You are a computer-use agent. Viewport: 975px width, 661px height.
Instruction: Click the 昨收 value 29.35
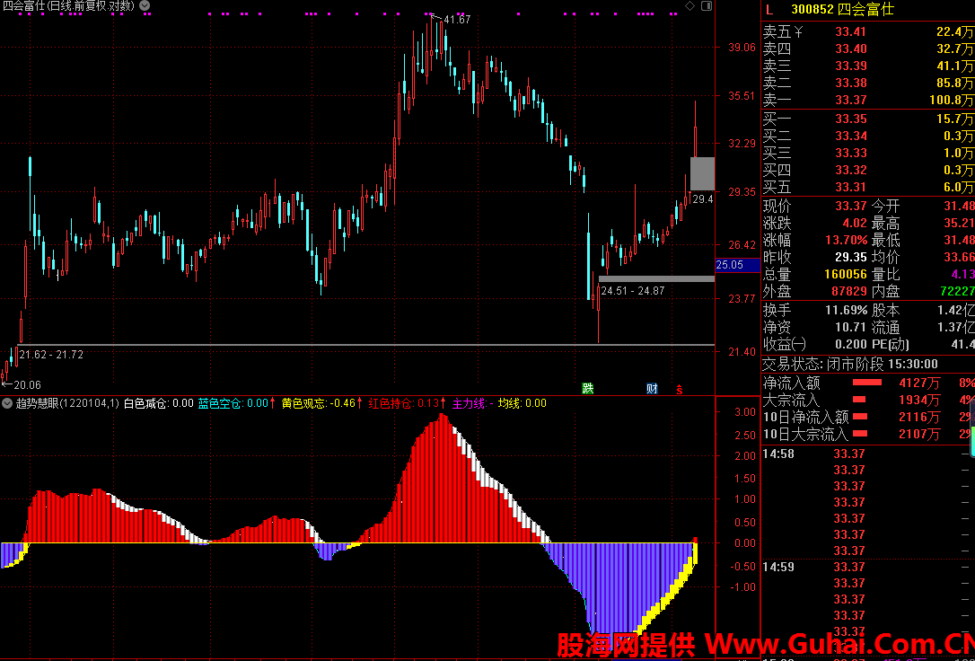coord(851,258)
